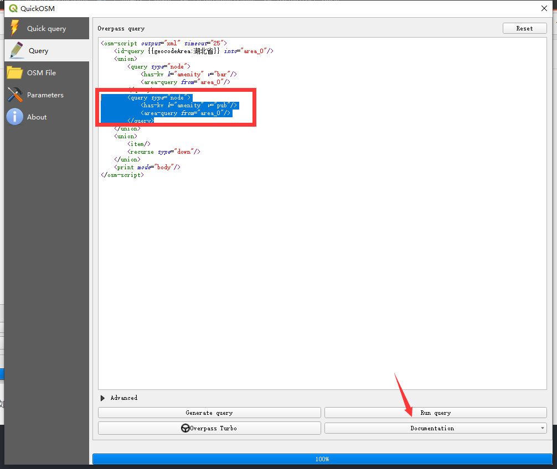Click the QuickOSM logo in title bar
Viewport: 557px width, 469px height.
pos(13,8)
